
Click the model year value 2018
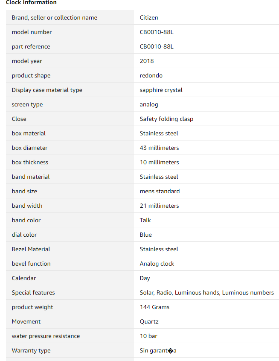(x=146, y=61)
